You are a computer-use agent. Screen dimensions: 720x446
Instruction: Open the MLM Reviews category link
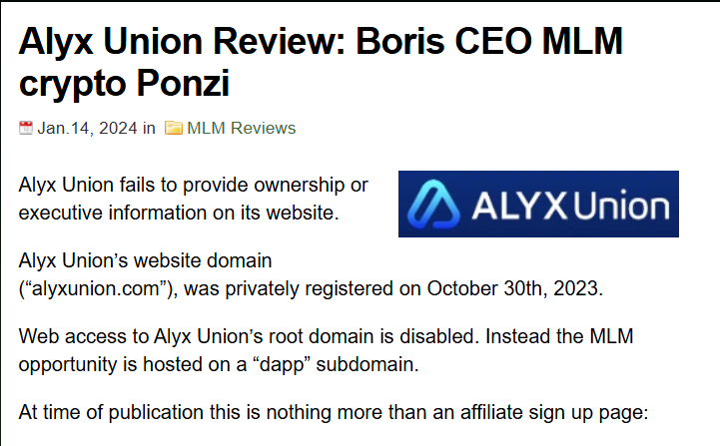tap(241, 128)
